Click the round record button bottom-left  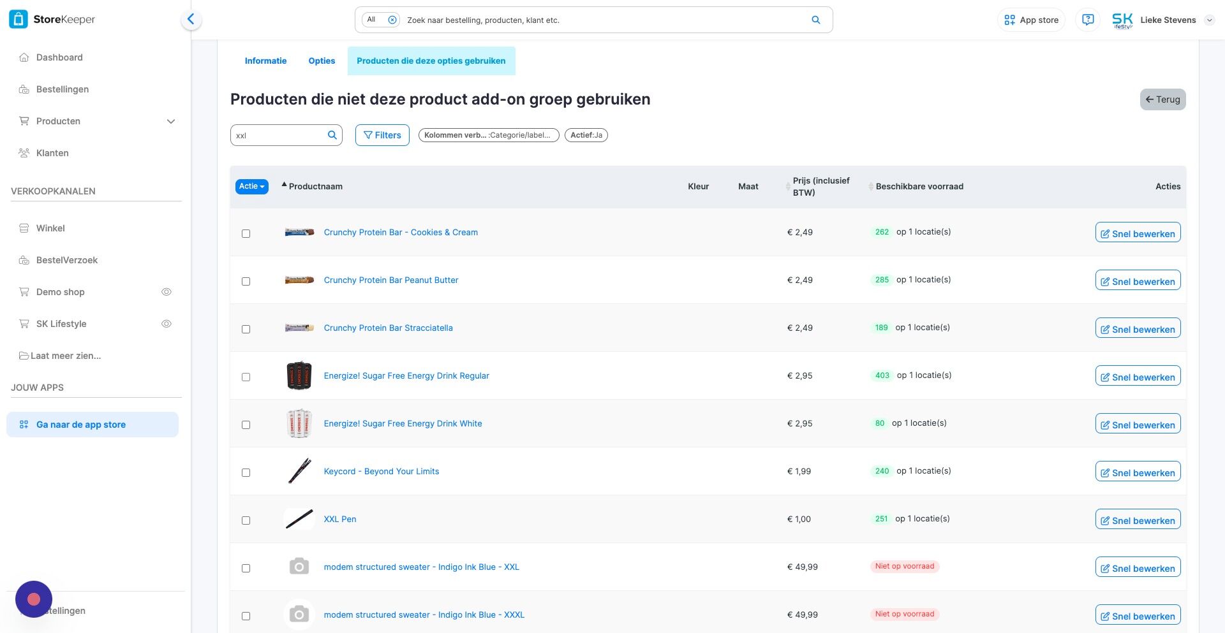tap(34, 599)
